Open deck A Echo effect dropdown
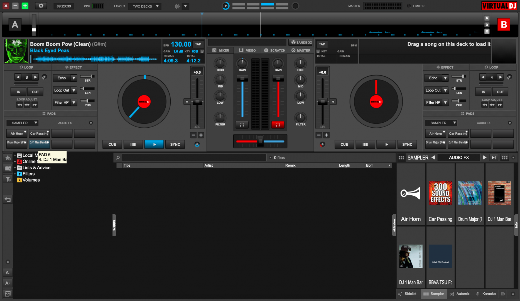Screen dimensions: 520x301 click(x=73, y=78)
